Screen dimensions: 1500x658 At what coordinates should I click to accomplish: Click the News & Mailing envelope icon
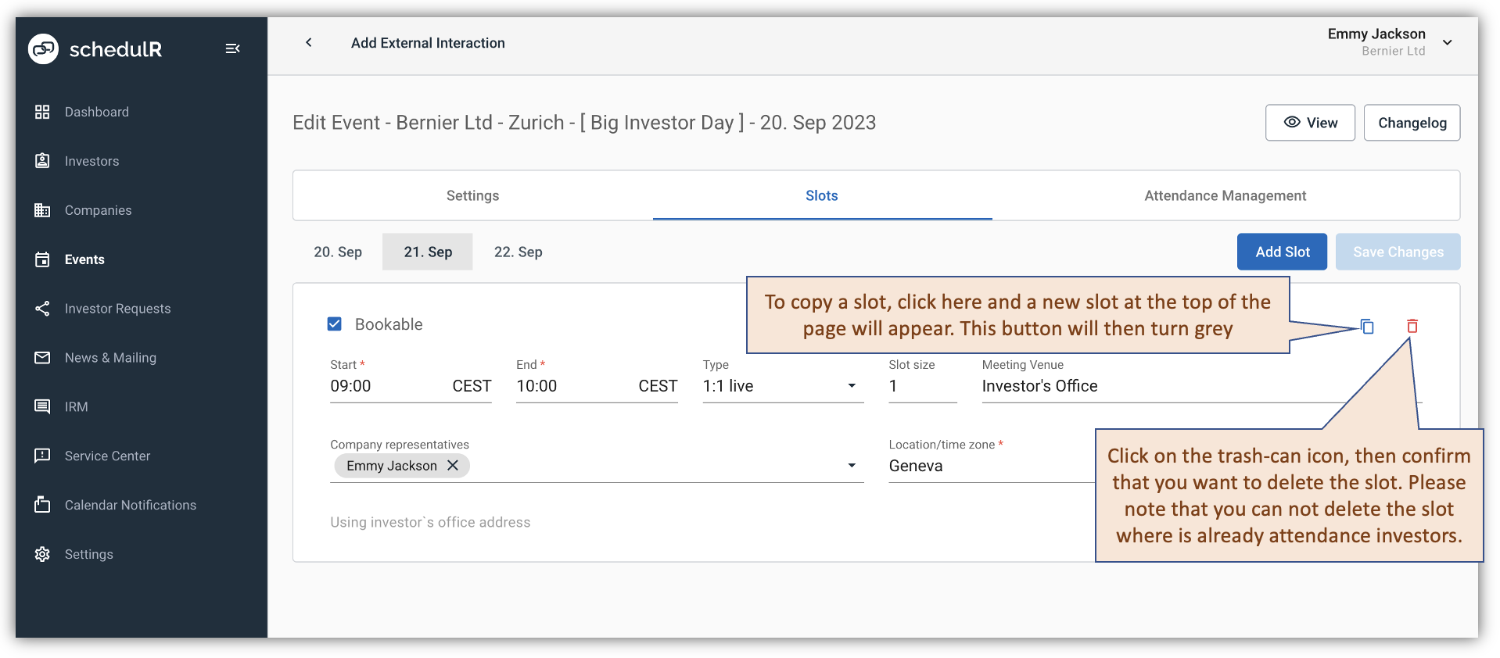click(42, 358)
